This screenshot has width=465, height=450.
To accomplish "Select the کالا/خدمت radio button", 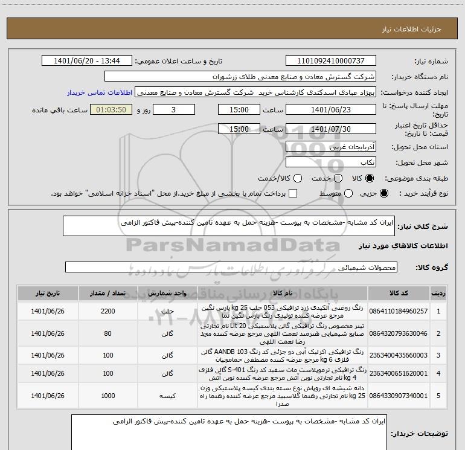I will coord(298,178).
